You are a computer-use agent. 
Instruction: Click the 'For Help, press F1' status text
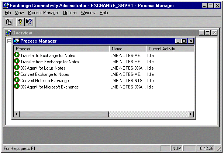(x=20, y=148)
